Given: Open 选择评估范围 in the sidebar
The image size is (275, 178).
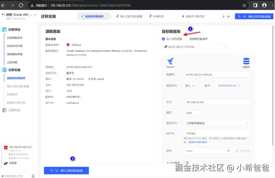Looking at the screenshot, I should pos(15,46).
